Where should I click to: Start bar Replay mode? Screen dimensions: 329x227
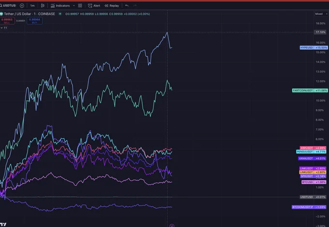[x=112, y=6]
